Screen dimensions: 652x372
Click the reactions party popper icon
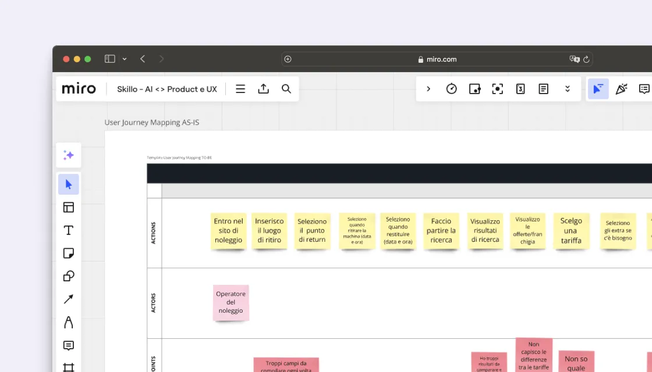[x=621, y=89]
